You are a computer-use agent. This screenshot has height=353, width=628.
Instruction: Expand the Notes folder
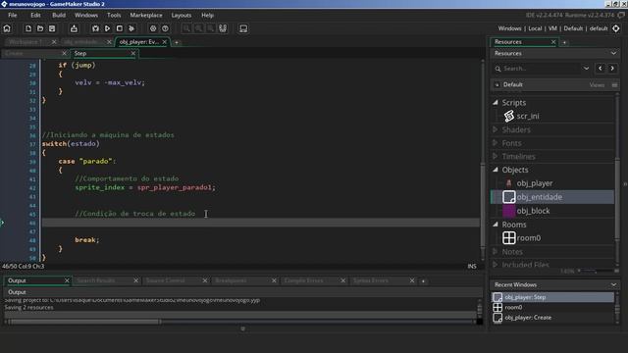pyautogui.click(x=496, y=251)
